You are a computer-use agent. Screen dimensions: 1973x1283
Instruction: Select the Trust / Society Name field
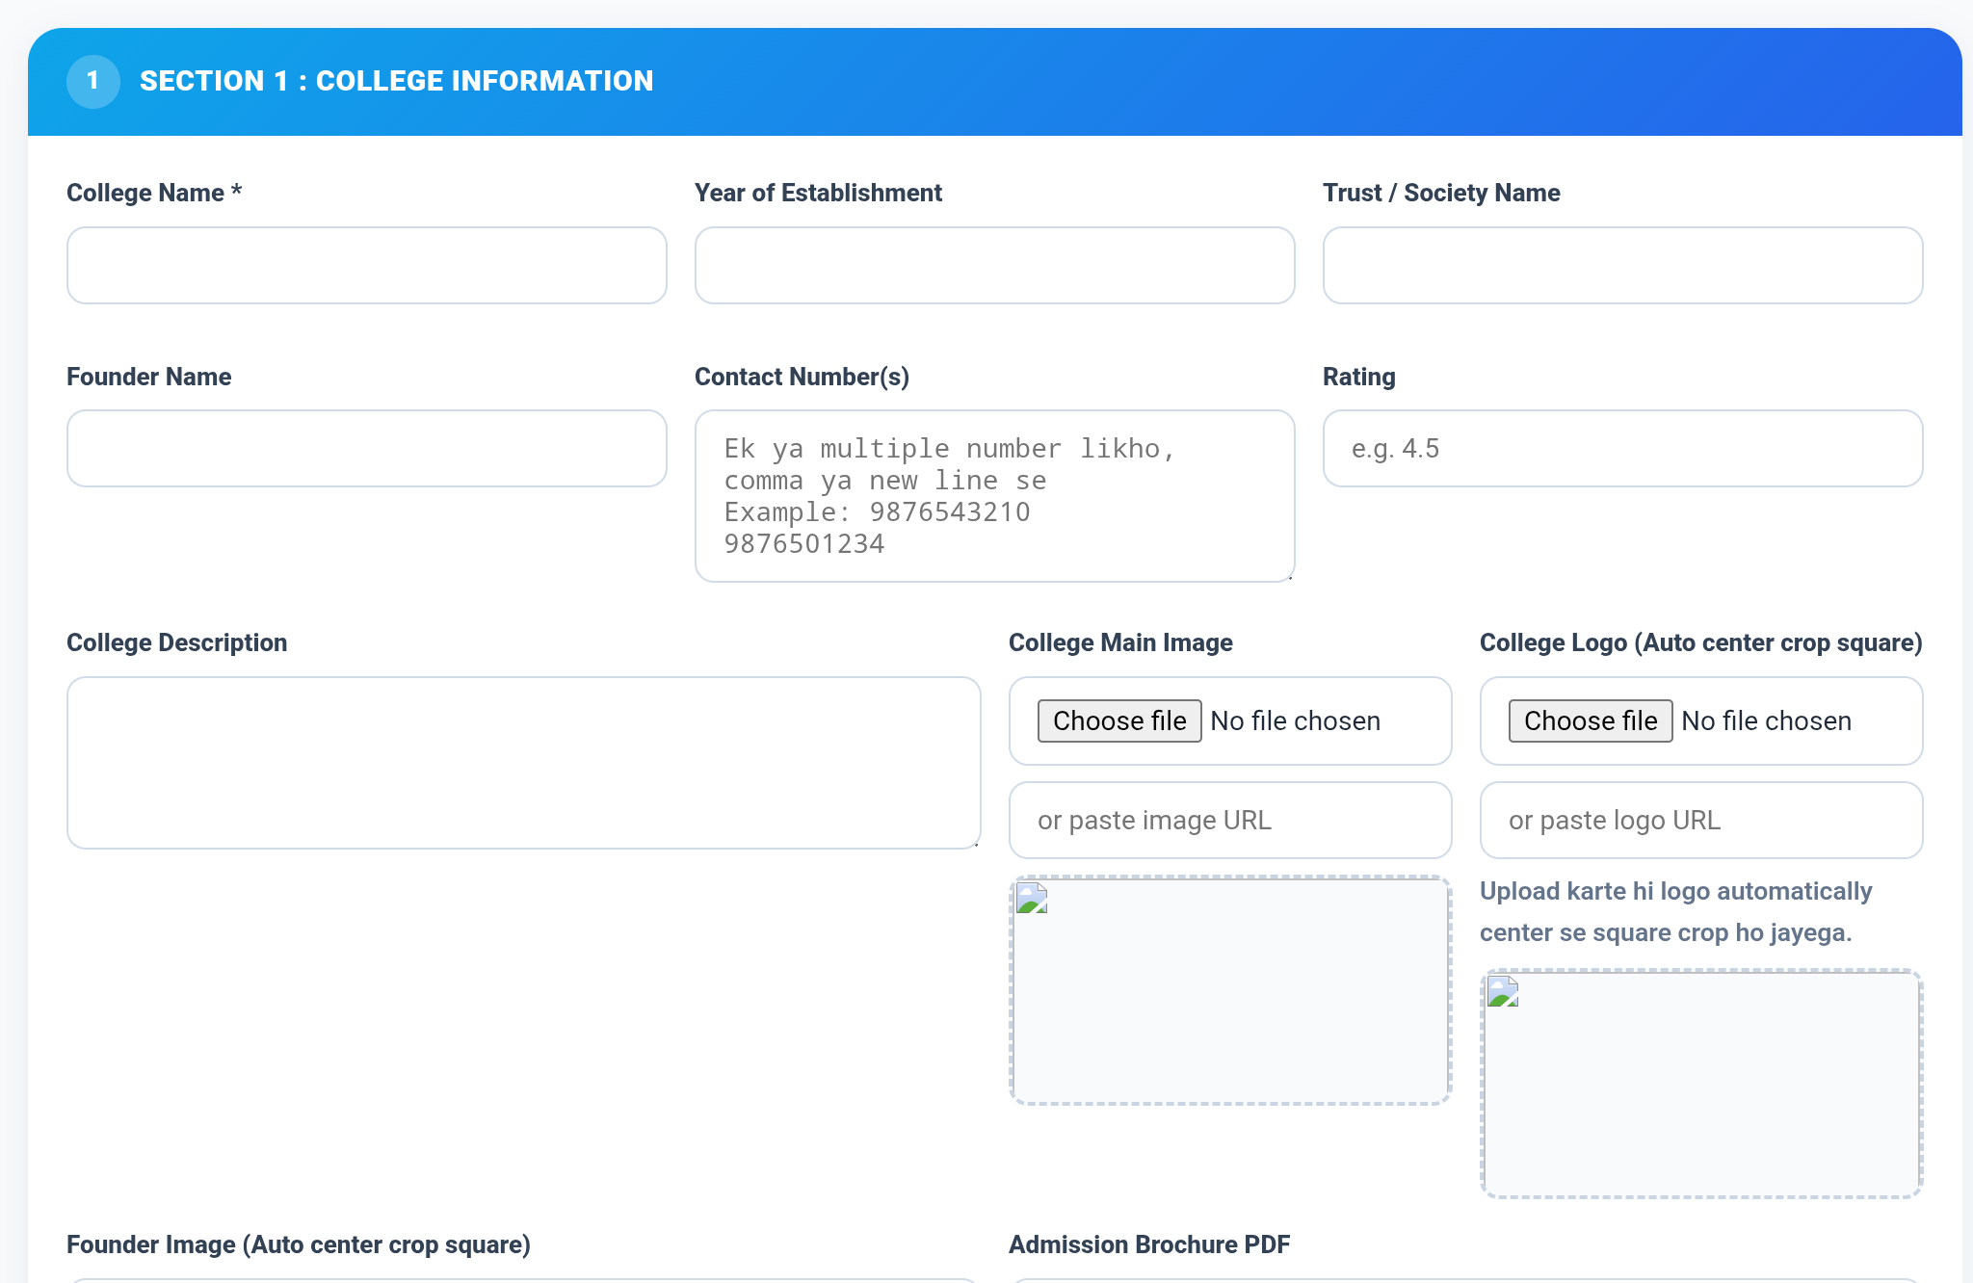click(1623, 266)
